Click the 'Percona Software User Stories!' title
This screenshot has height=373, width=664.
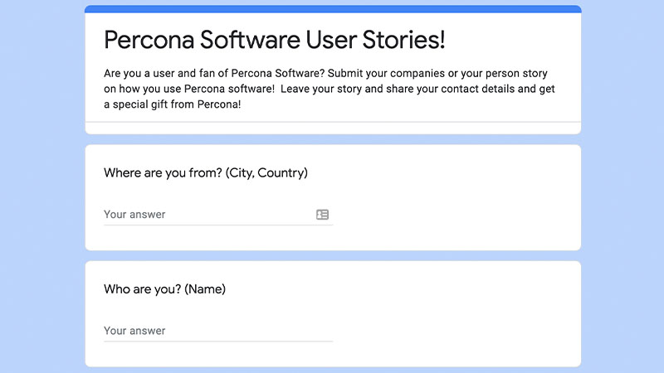pyautogui.click(x=275, y=40)
